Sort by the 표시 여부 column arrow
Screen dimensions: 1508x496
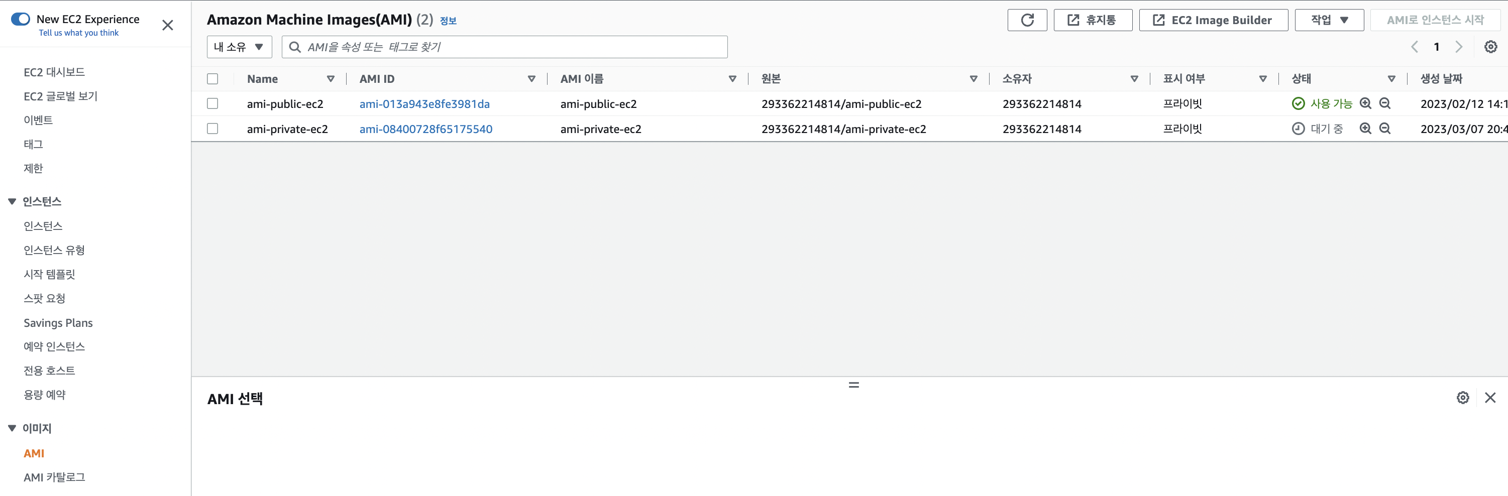click(x=1263, y=79)
